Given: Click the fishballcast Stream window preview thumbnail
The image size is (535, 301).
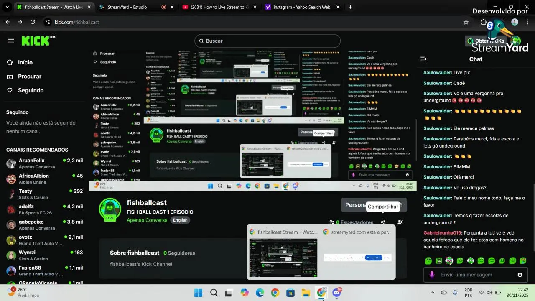Looking at the screenshot, I should (283, 258).
